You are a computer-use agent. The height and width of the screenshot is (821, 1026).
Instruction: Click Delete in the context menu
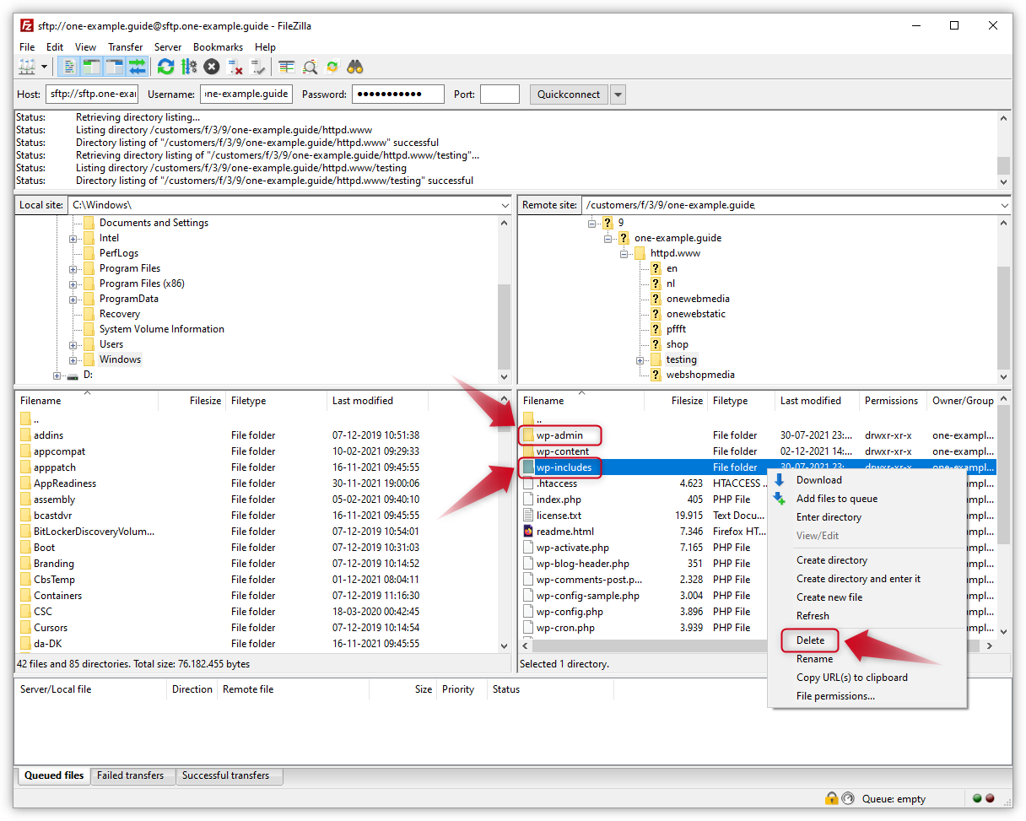pyautogui.click(x=809, y=640)
